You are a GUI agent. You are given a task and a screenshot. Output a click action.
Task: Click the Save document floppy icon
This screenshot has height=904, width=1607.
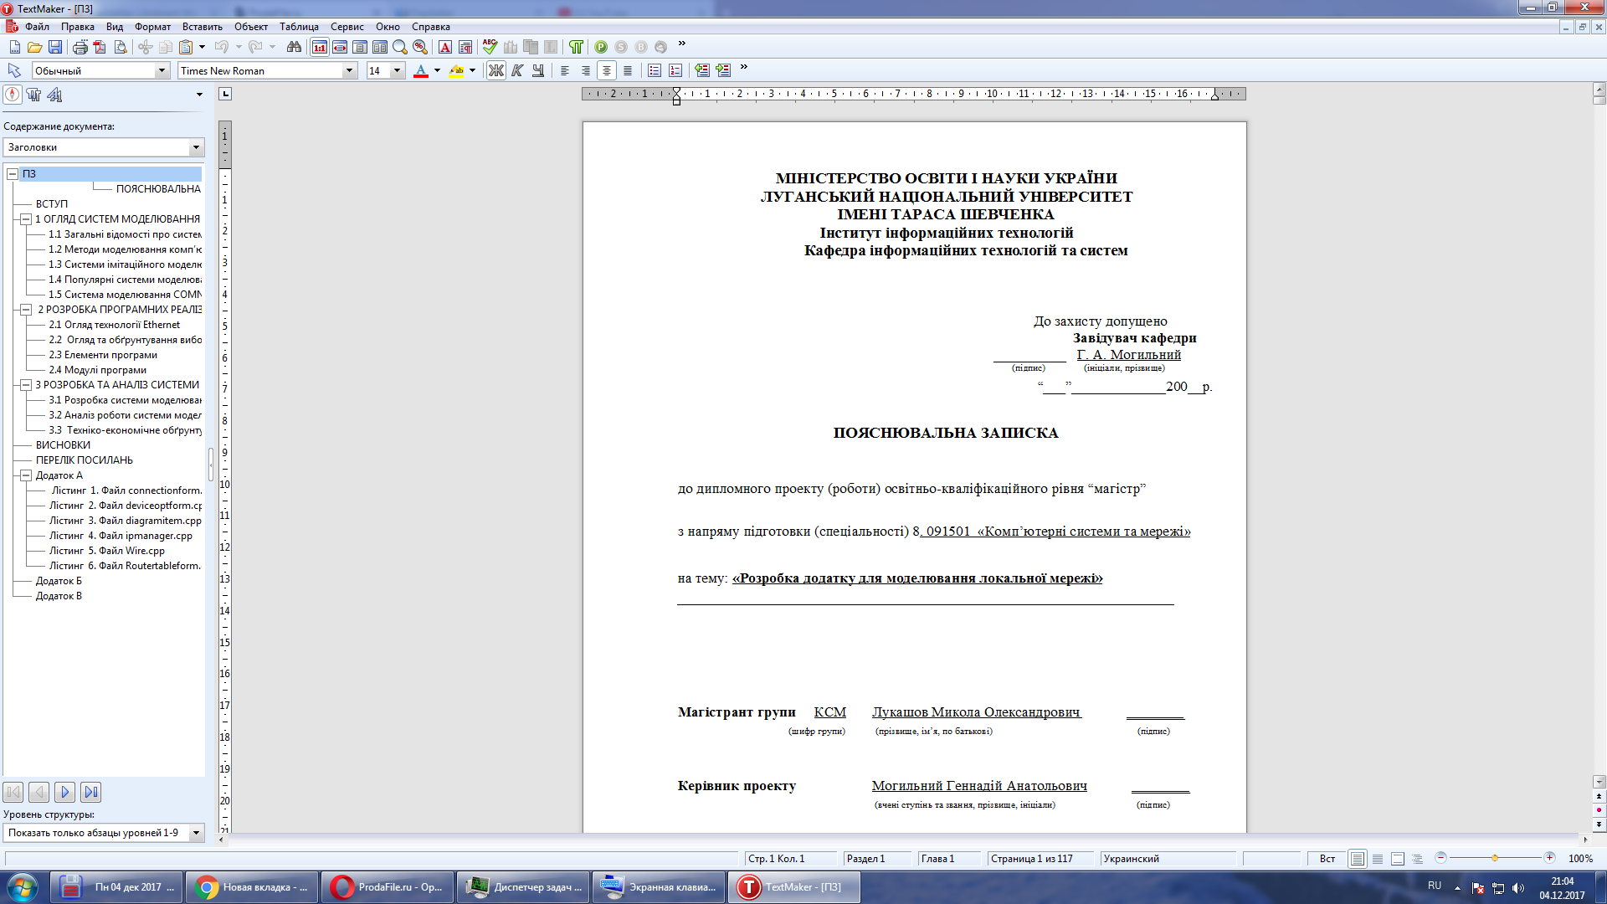(x=55, y=47)
